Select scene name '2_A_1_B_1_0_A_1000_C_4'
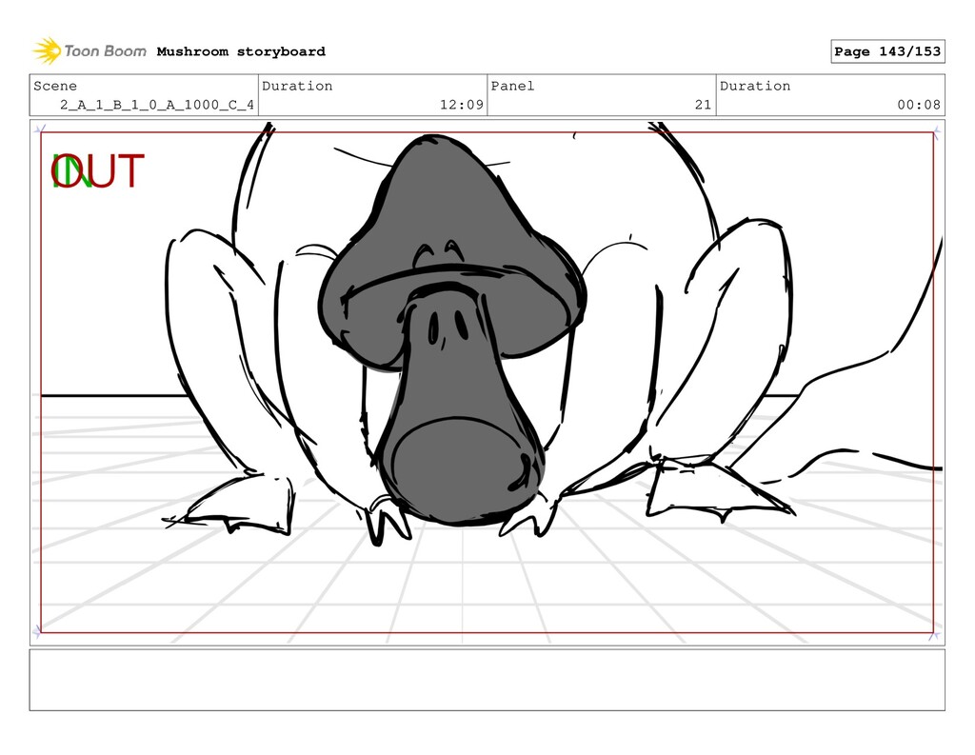This screenshot has height=755, width=975. tap(157, 105)
